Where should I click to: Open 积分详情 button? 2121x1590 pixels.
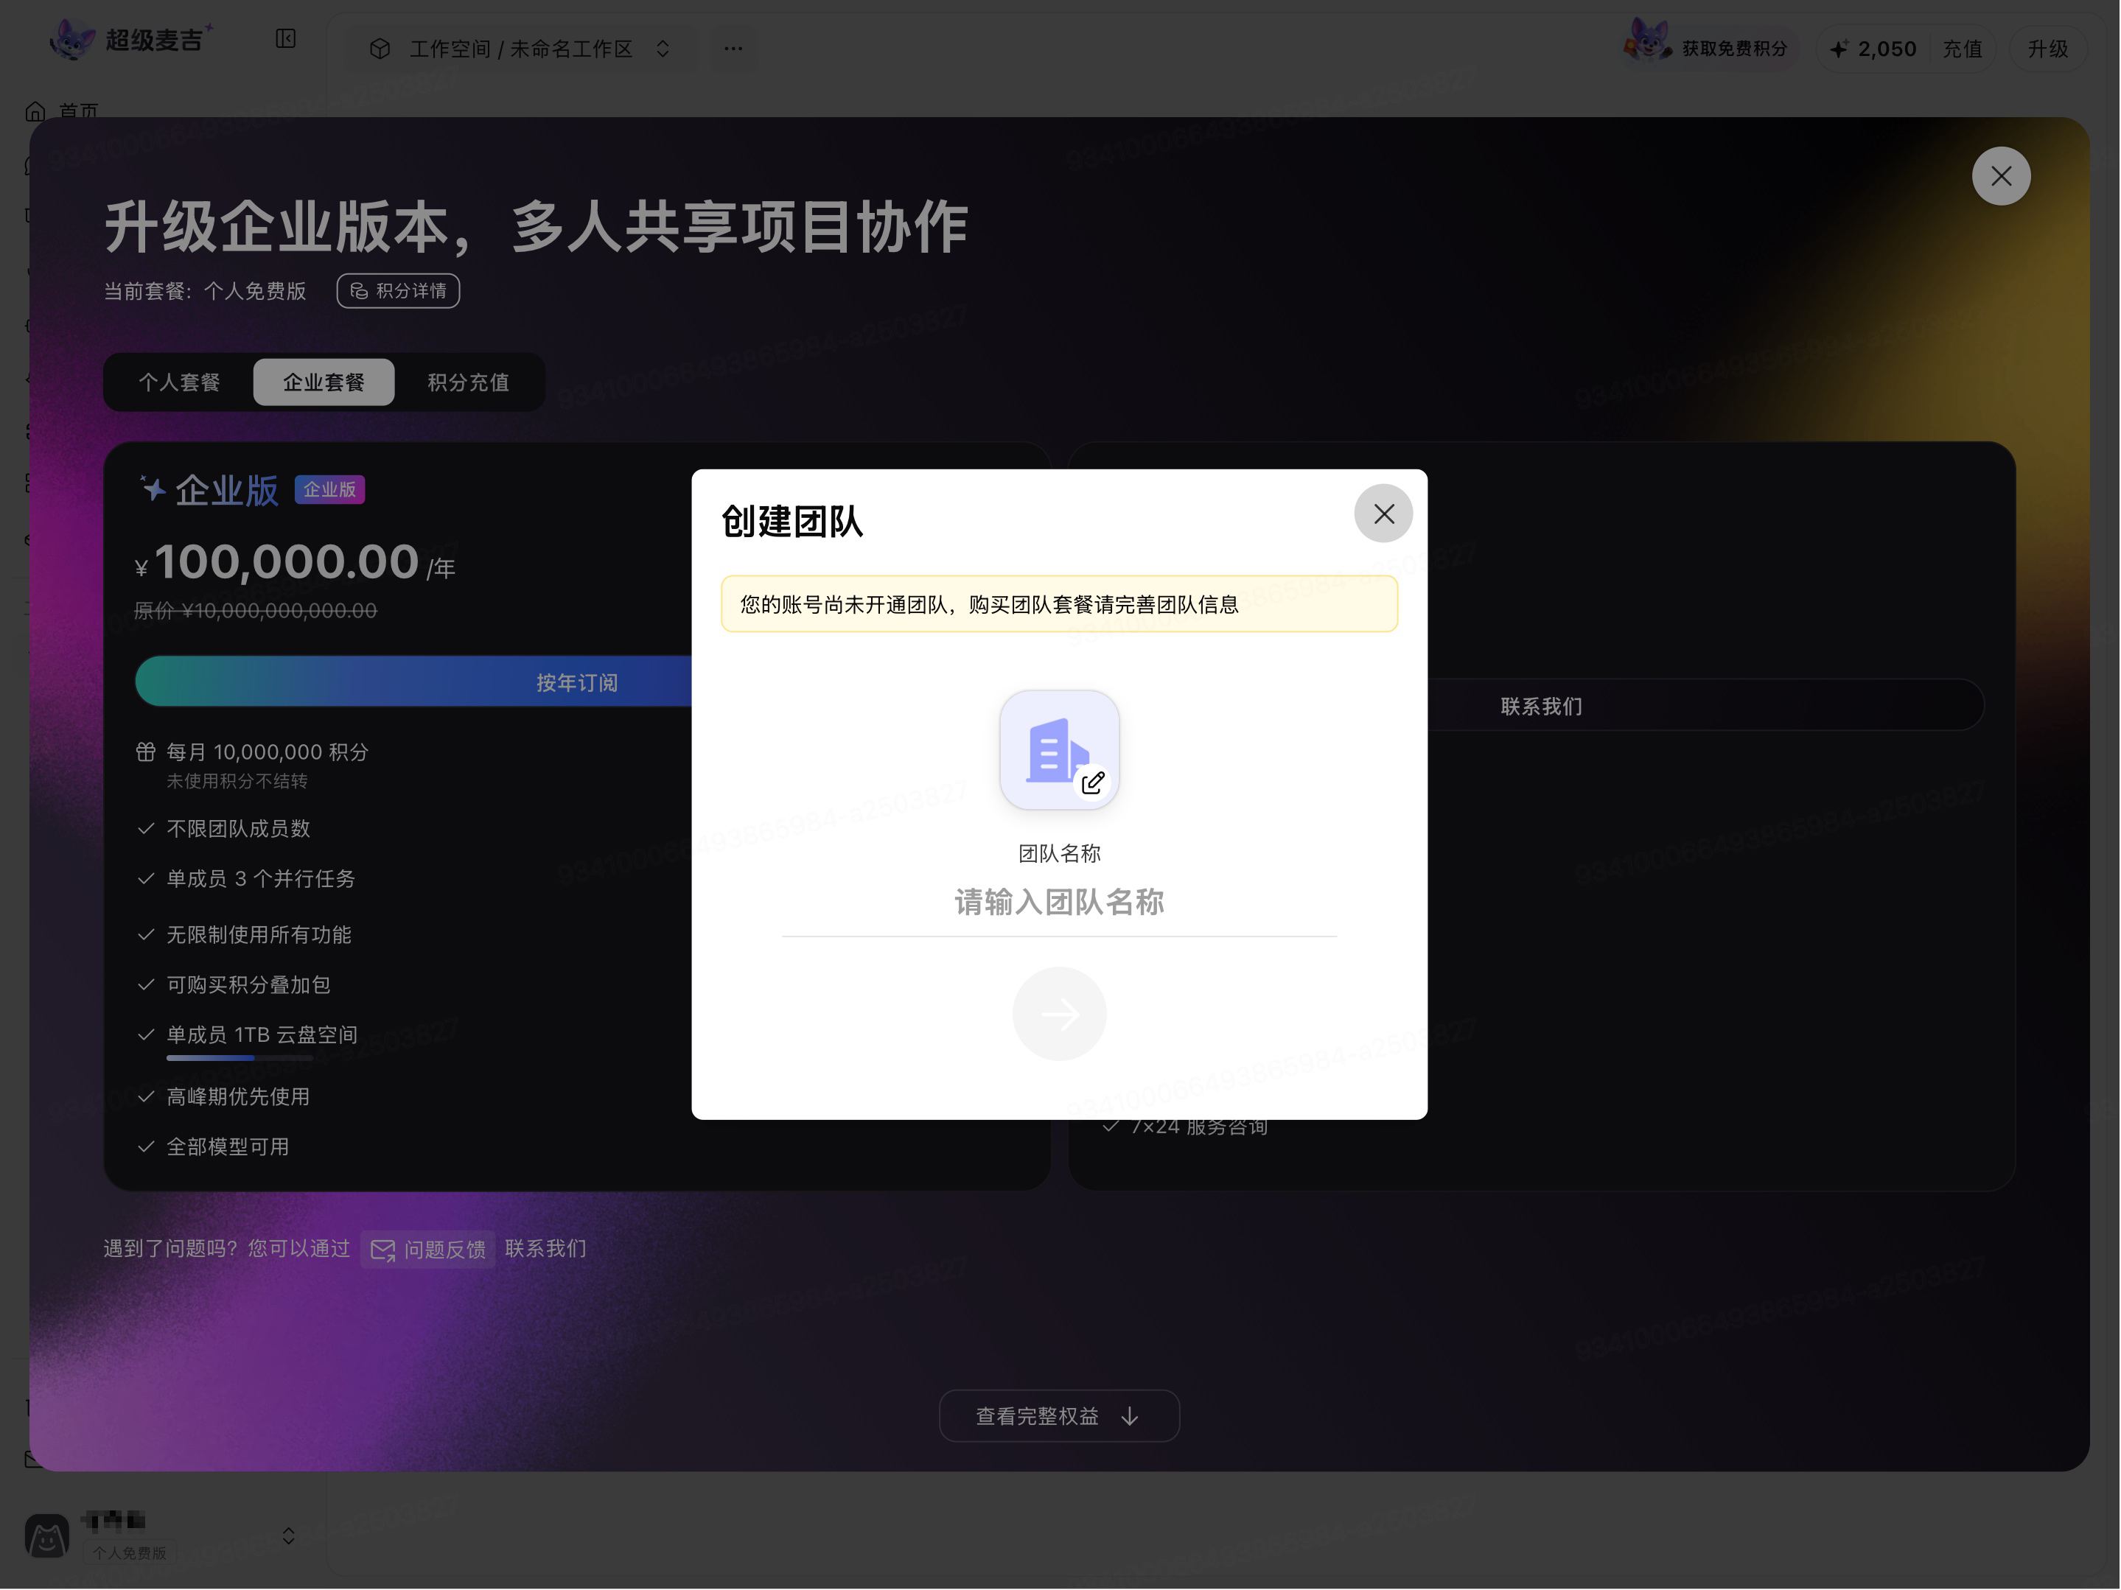[x=398, y=290]
